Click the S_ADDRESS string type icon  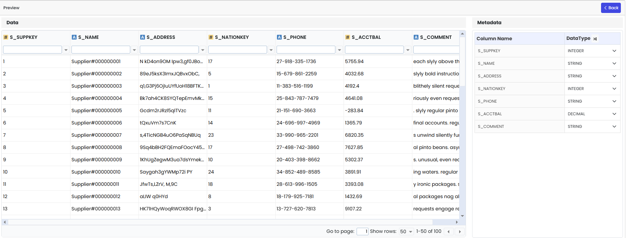click(142, 37)
